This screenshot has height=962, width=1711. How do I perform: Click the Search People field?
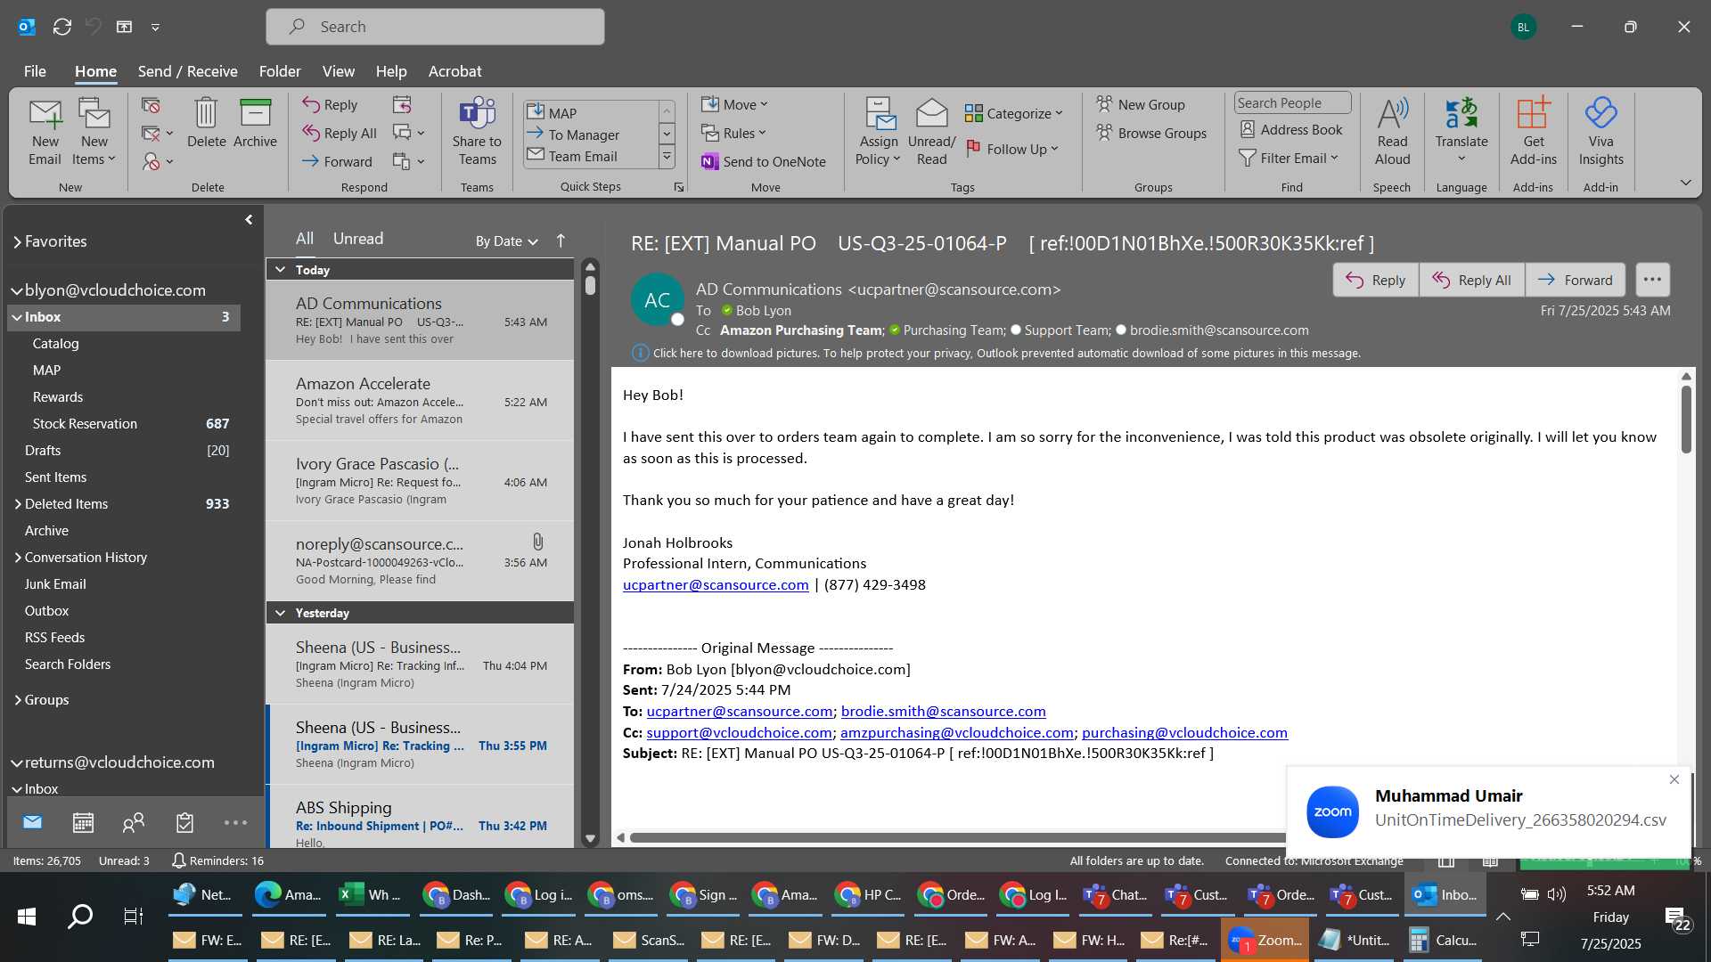pyautogui.click(x=1292, y=103)
